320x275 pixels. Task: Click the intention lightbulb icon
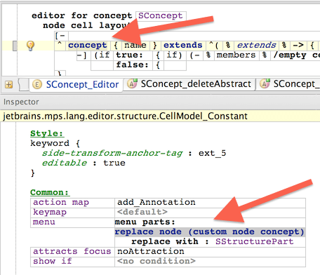(x=31, y=46)
